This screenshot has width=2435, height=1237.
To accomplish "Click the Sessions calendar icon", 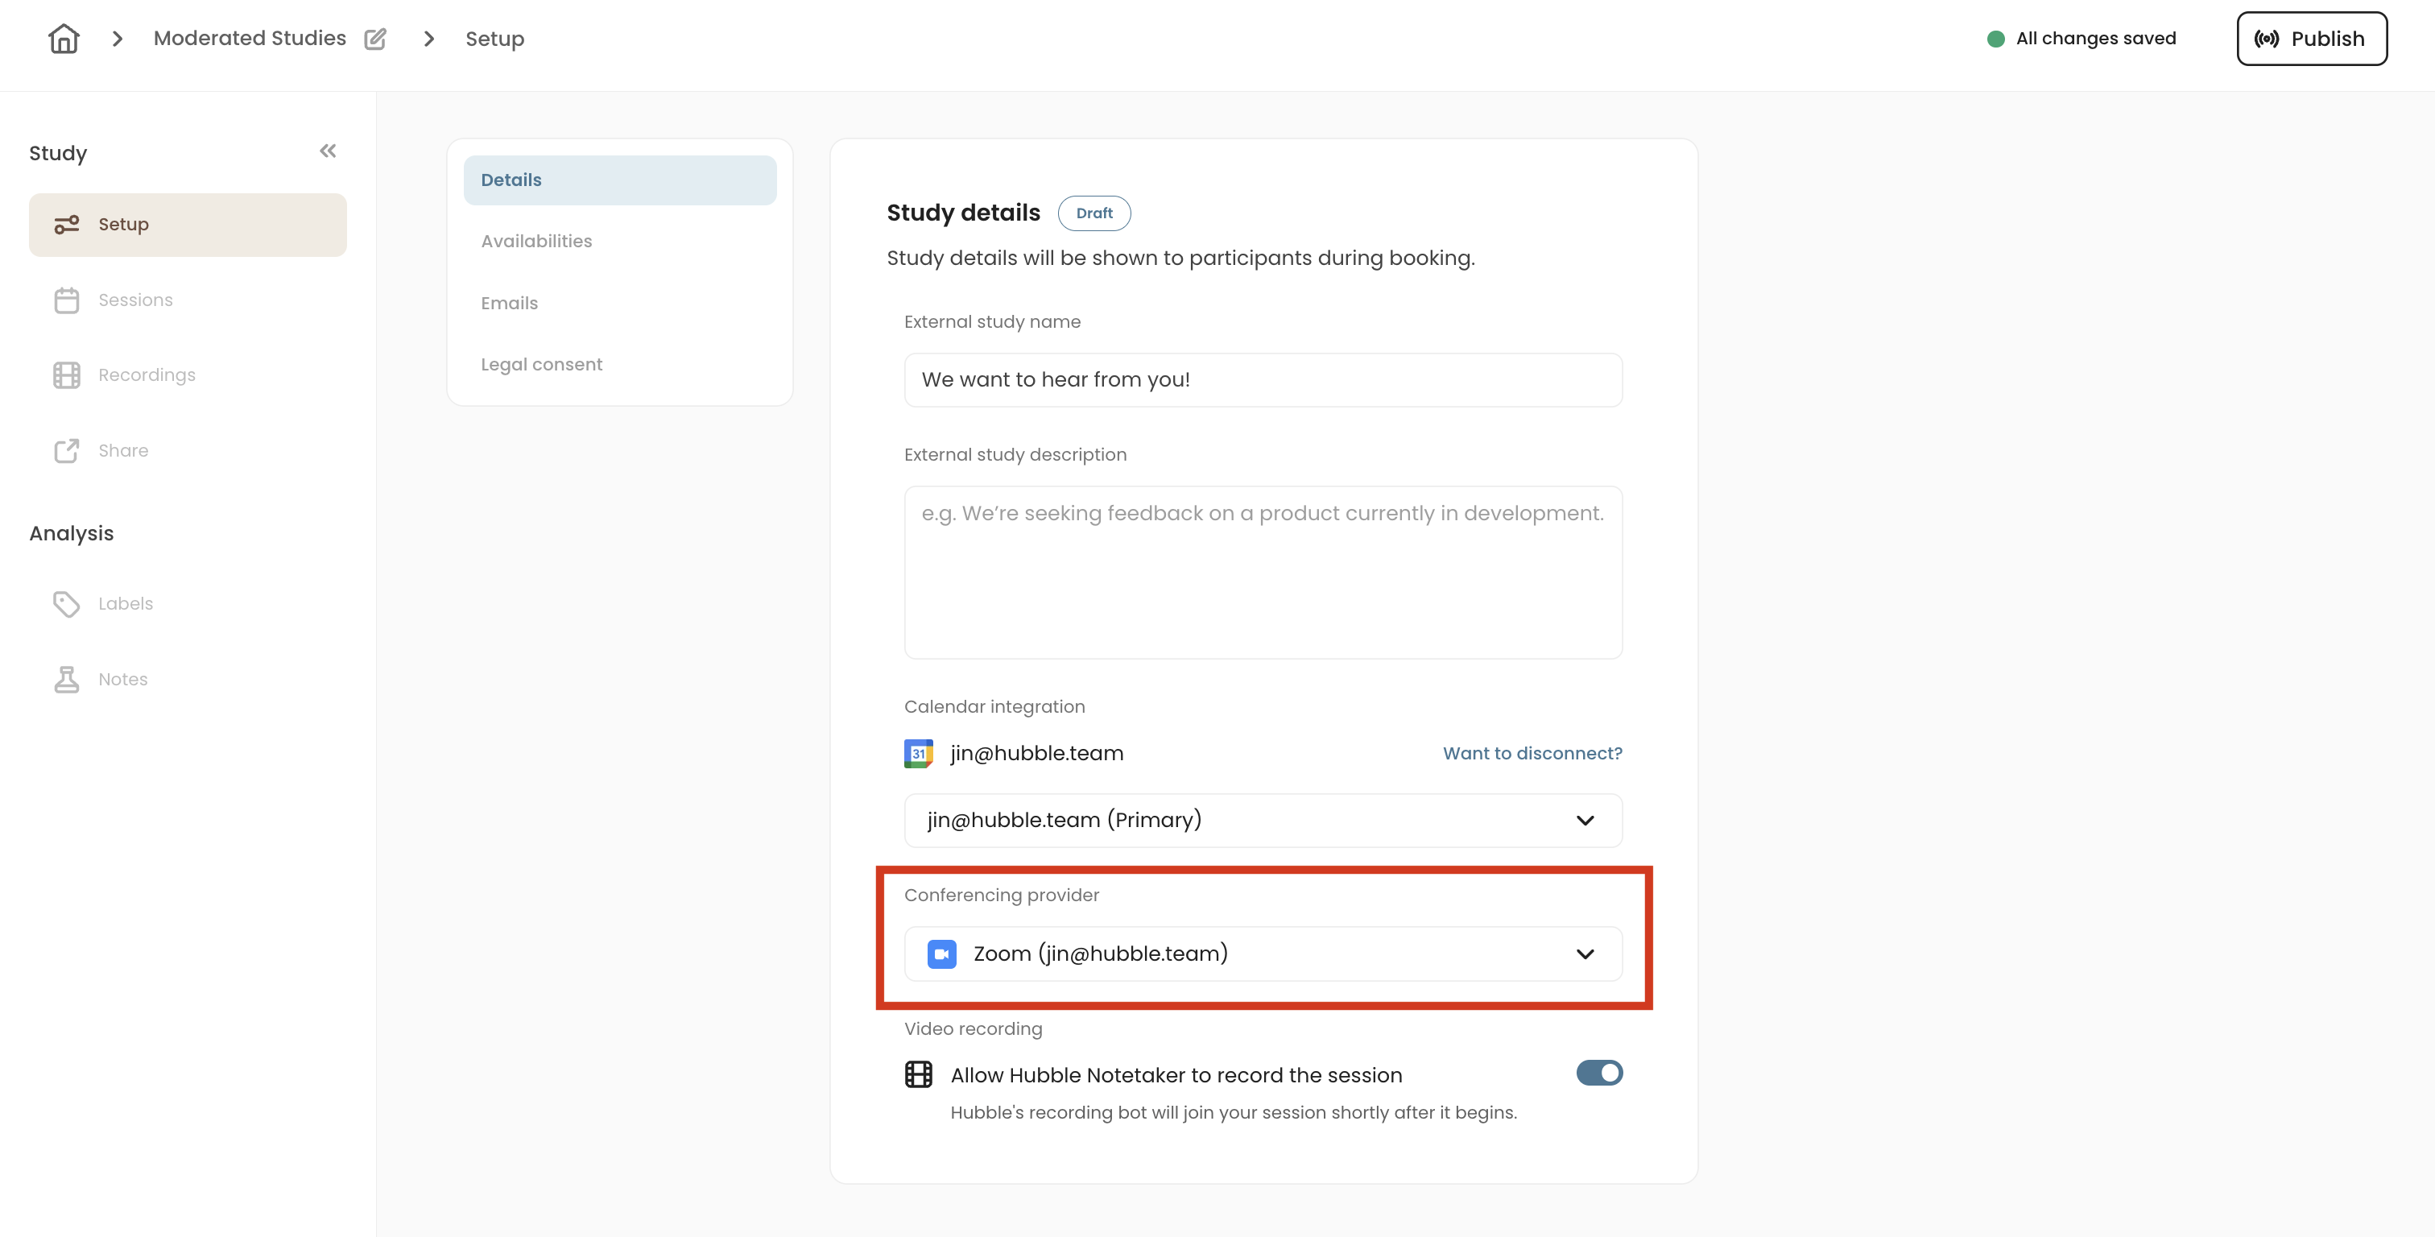I will [x=66, y=300].
